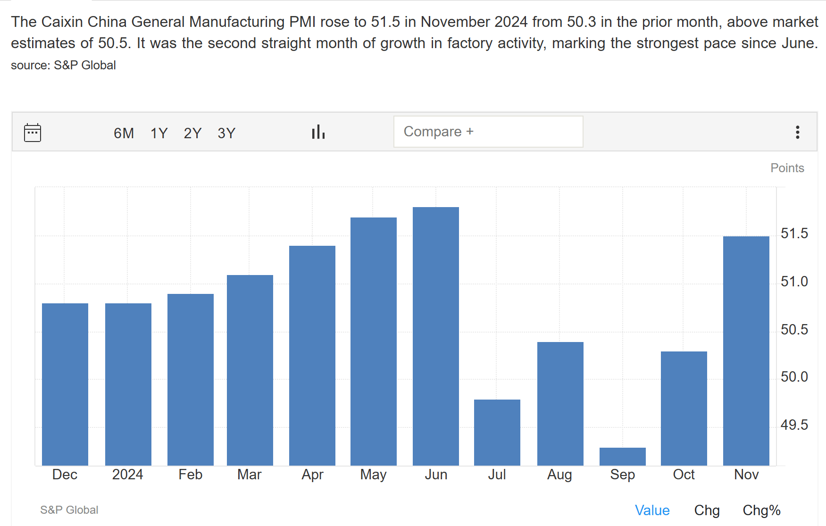The image size is (826, 526).
Task: Switch to the Chg view
Action: [x=707, y=510]
